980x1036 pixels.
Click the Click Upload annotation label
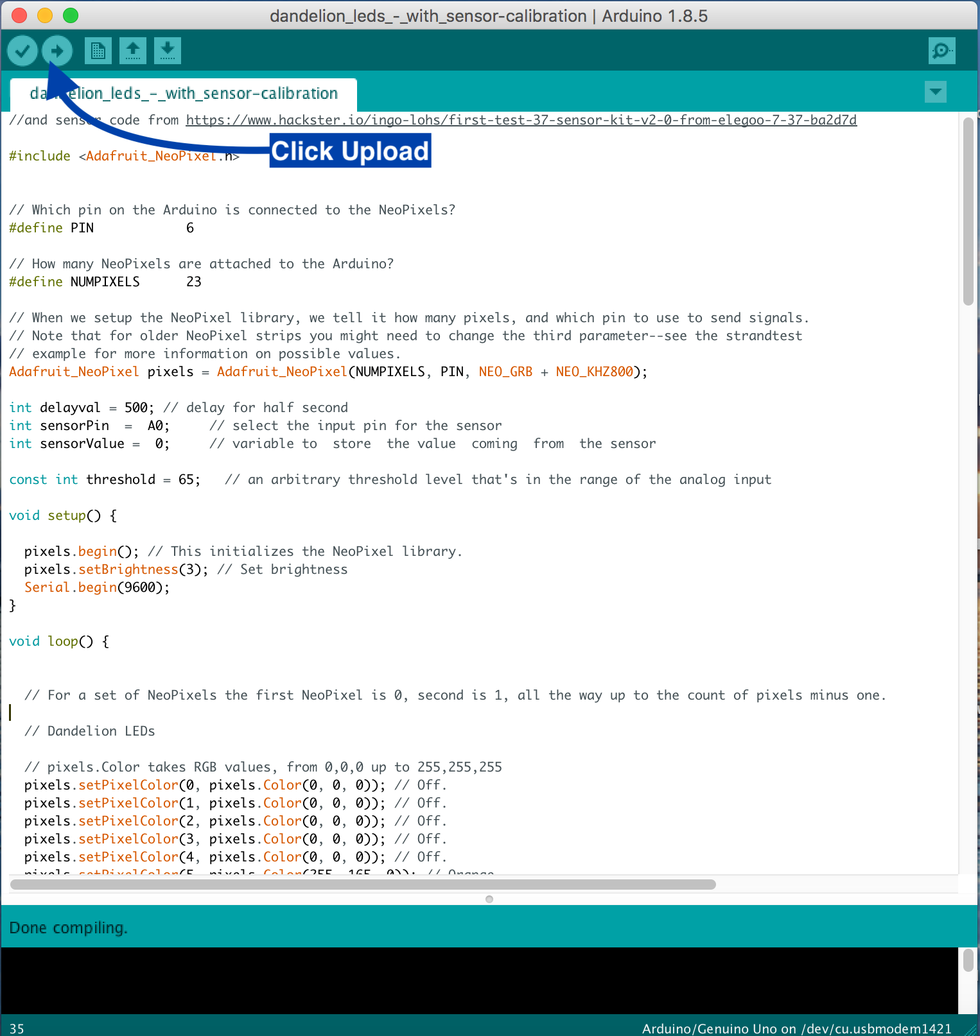(x=350, y=151)
